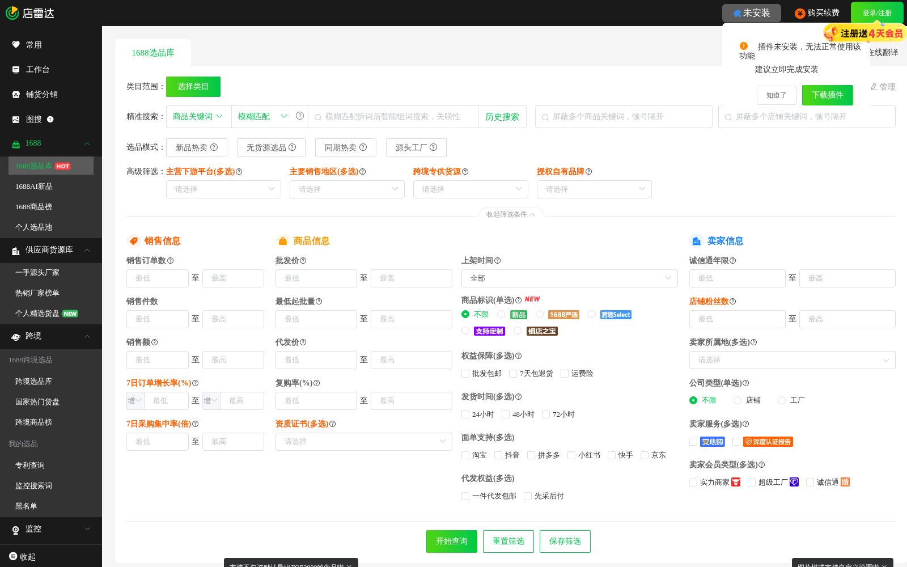Image resolution: width=907 pixels, height=567 pixels.
Task: Click the 重置筛选 button
Action: pyautogui.click(x=508, y=541)
